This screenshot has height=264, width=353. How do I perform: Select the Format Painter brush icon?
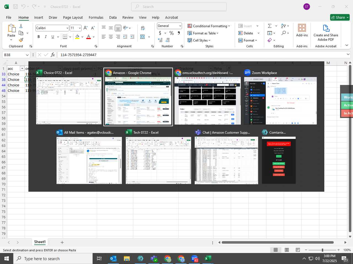(21, 40)
